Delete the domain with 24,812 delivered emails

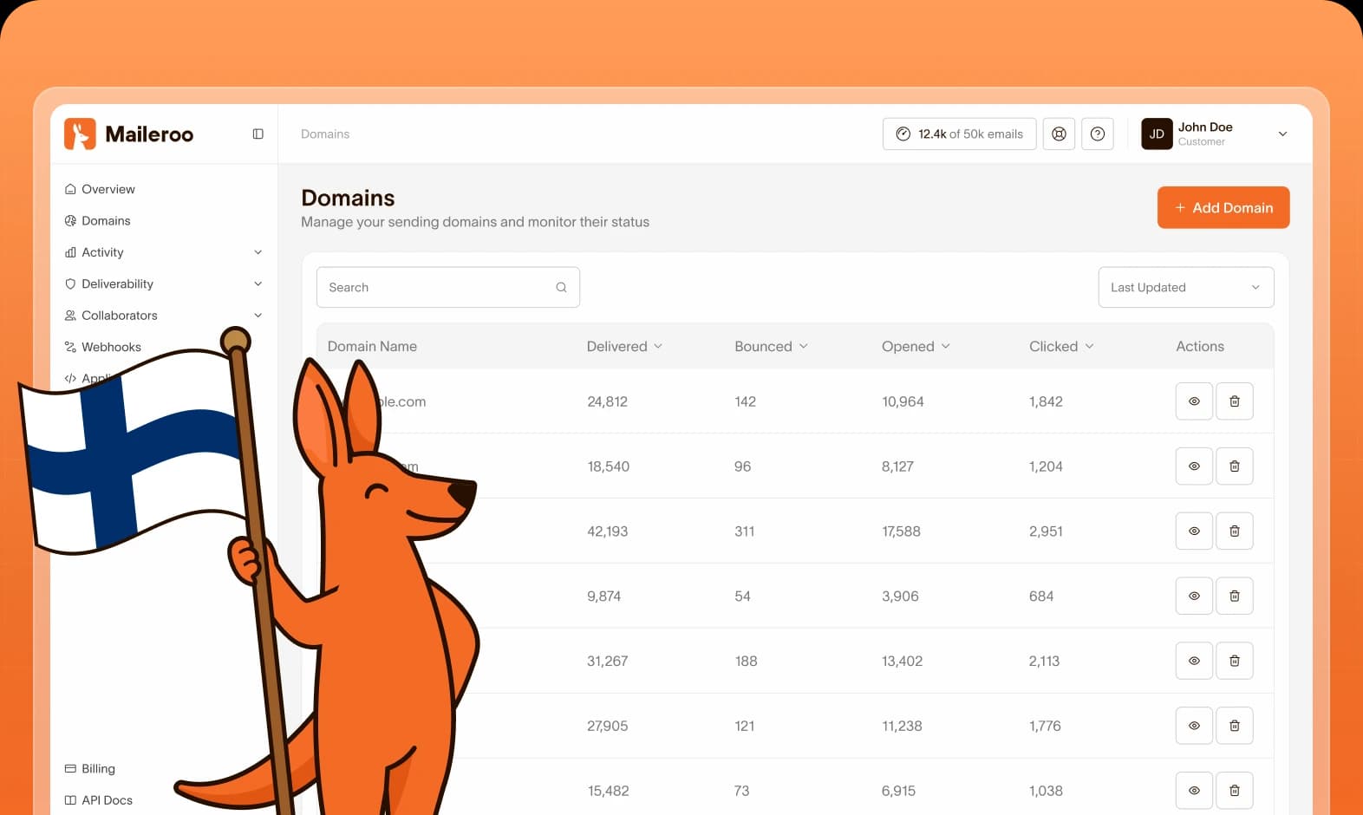[1235, 401]
